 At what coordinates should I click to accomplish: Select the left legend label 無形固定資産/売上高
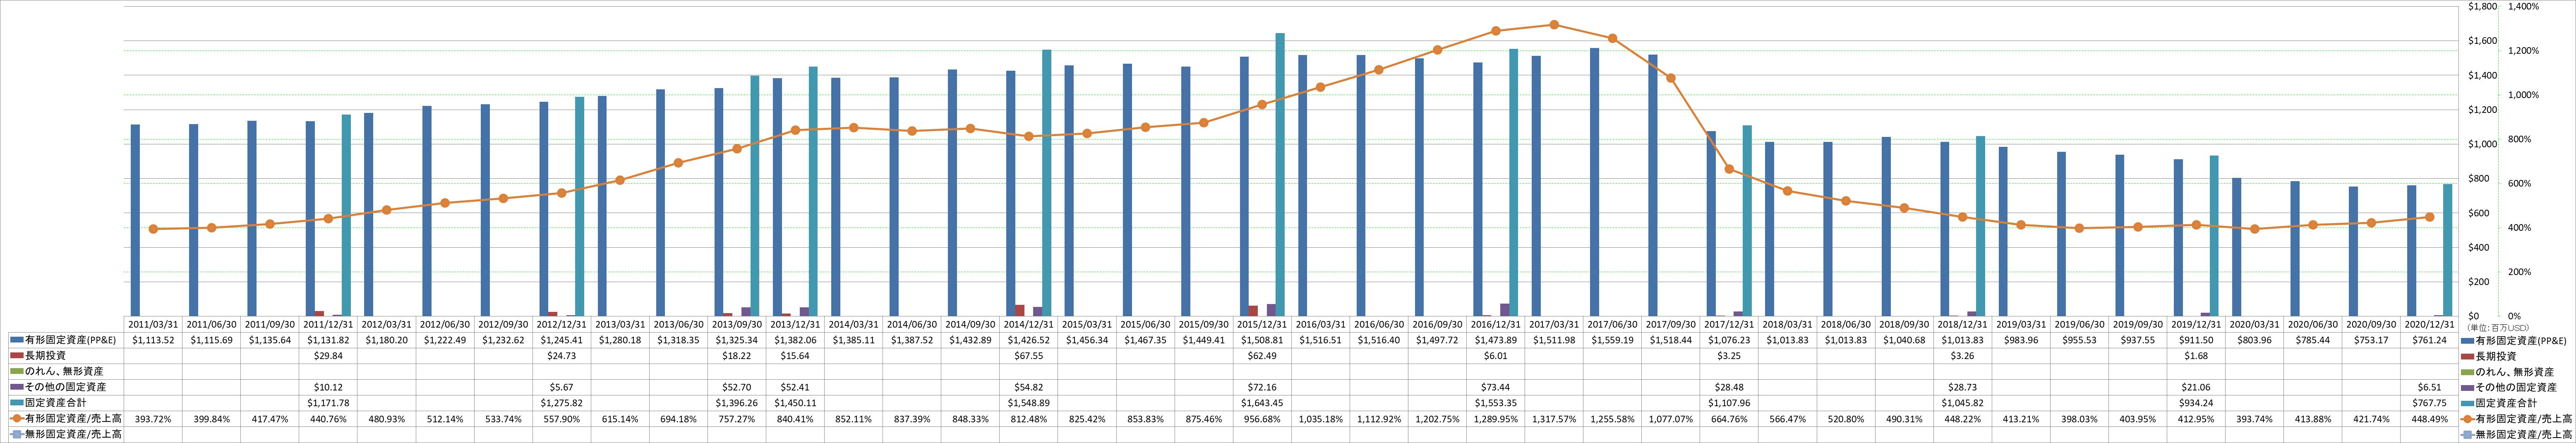pyautogui.click(x=72, y=434)
